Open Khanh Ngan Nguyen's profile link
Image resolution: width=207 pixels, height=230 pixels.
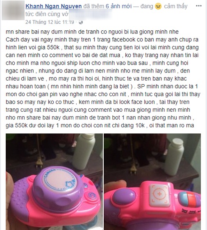(x=53, y=6)
